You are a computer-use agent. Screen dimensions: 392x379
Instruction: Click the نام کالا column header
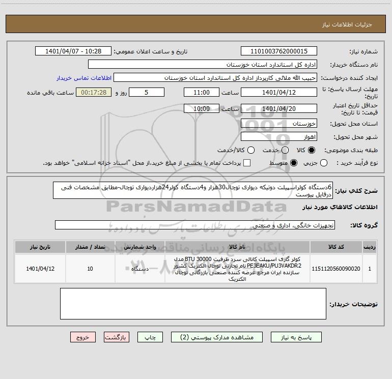(x=237, y=247)
